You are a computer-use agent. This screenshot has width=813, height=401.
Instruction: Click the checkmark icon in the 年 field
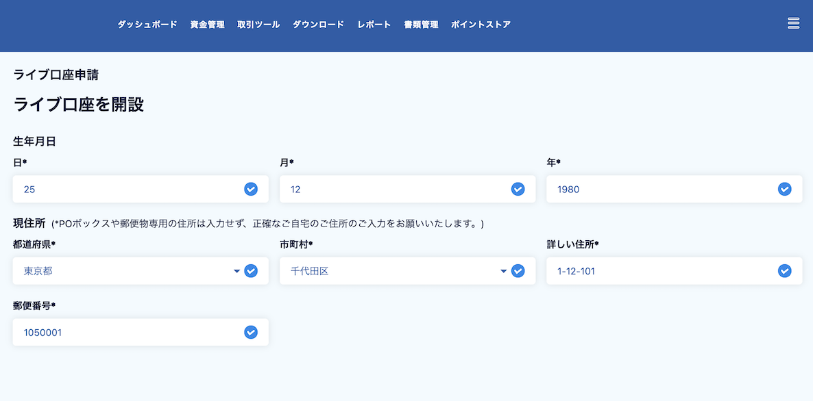tap(784, 189)
